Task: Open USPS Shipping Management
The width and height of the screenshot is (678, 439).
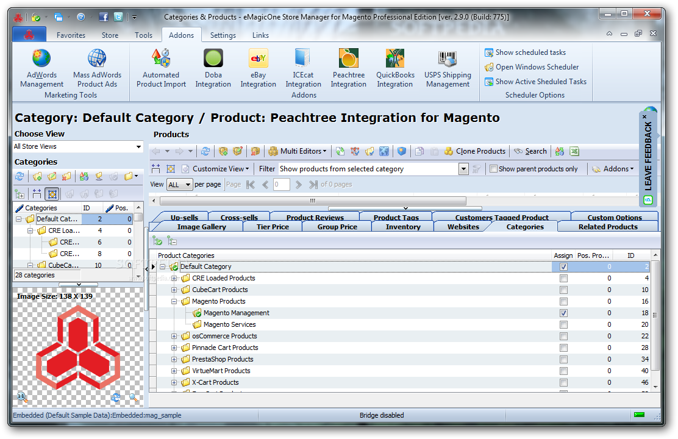Action: tap(448, 68)
